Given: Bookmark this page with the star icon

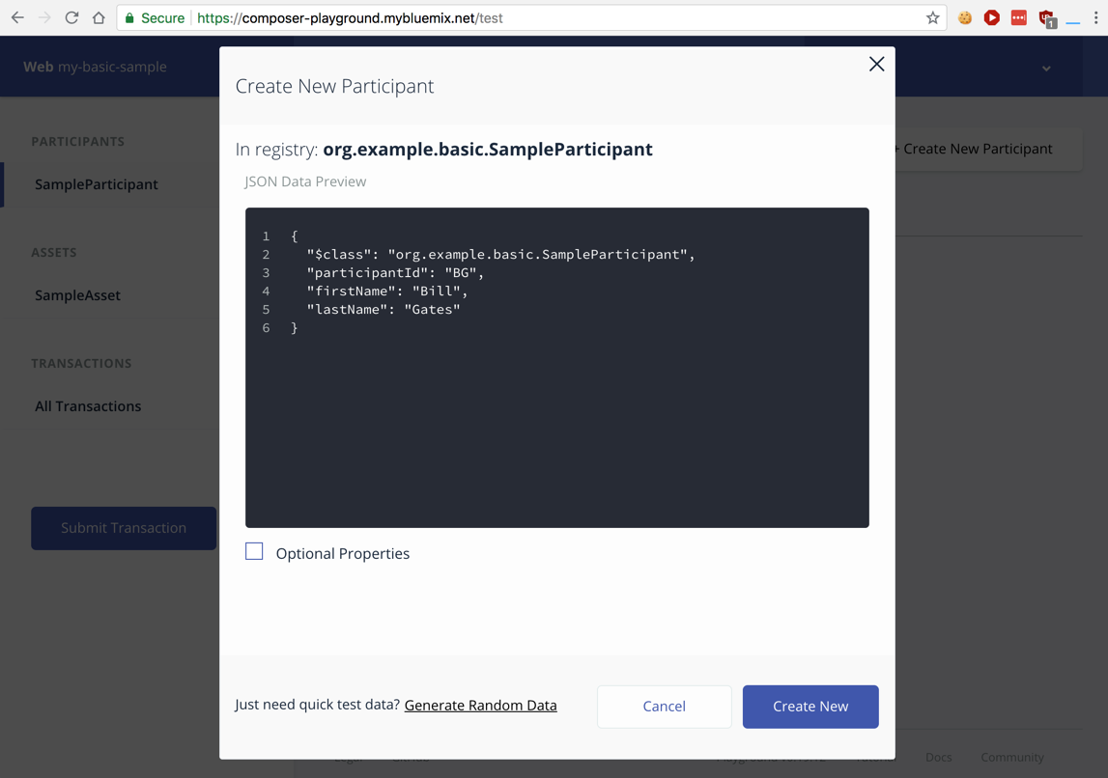Looking at the screenshot, I should pos(932,18).
